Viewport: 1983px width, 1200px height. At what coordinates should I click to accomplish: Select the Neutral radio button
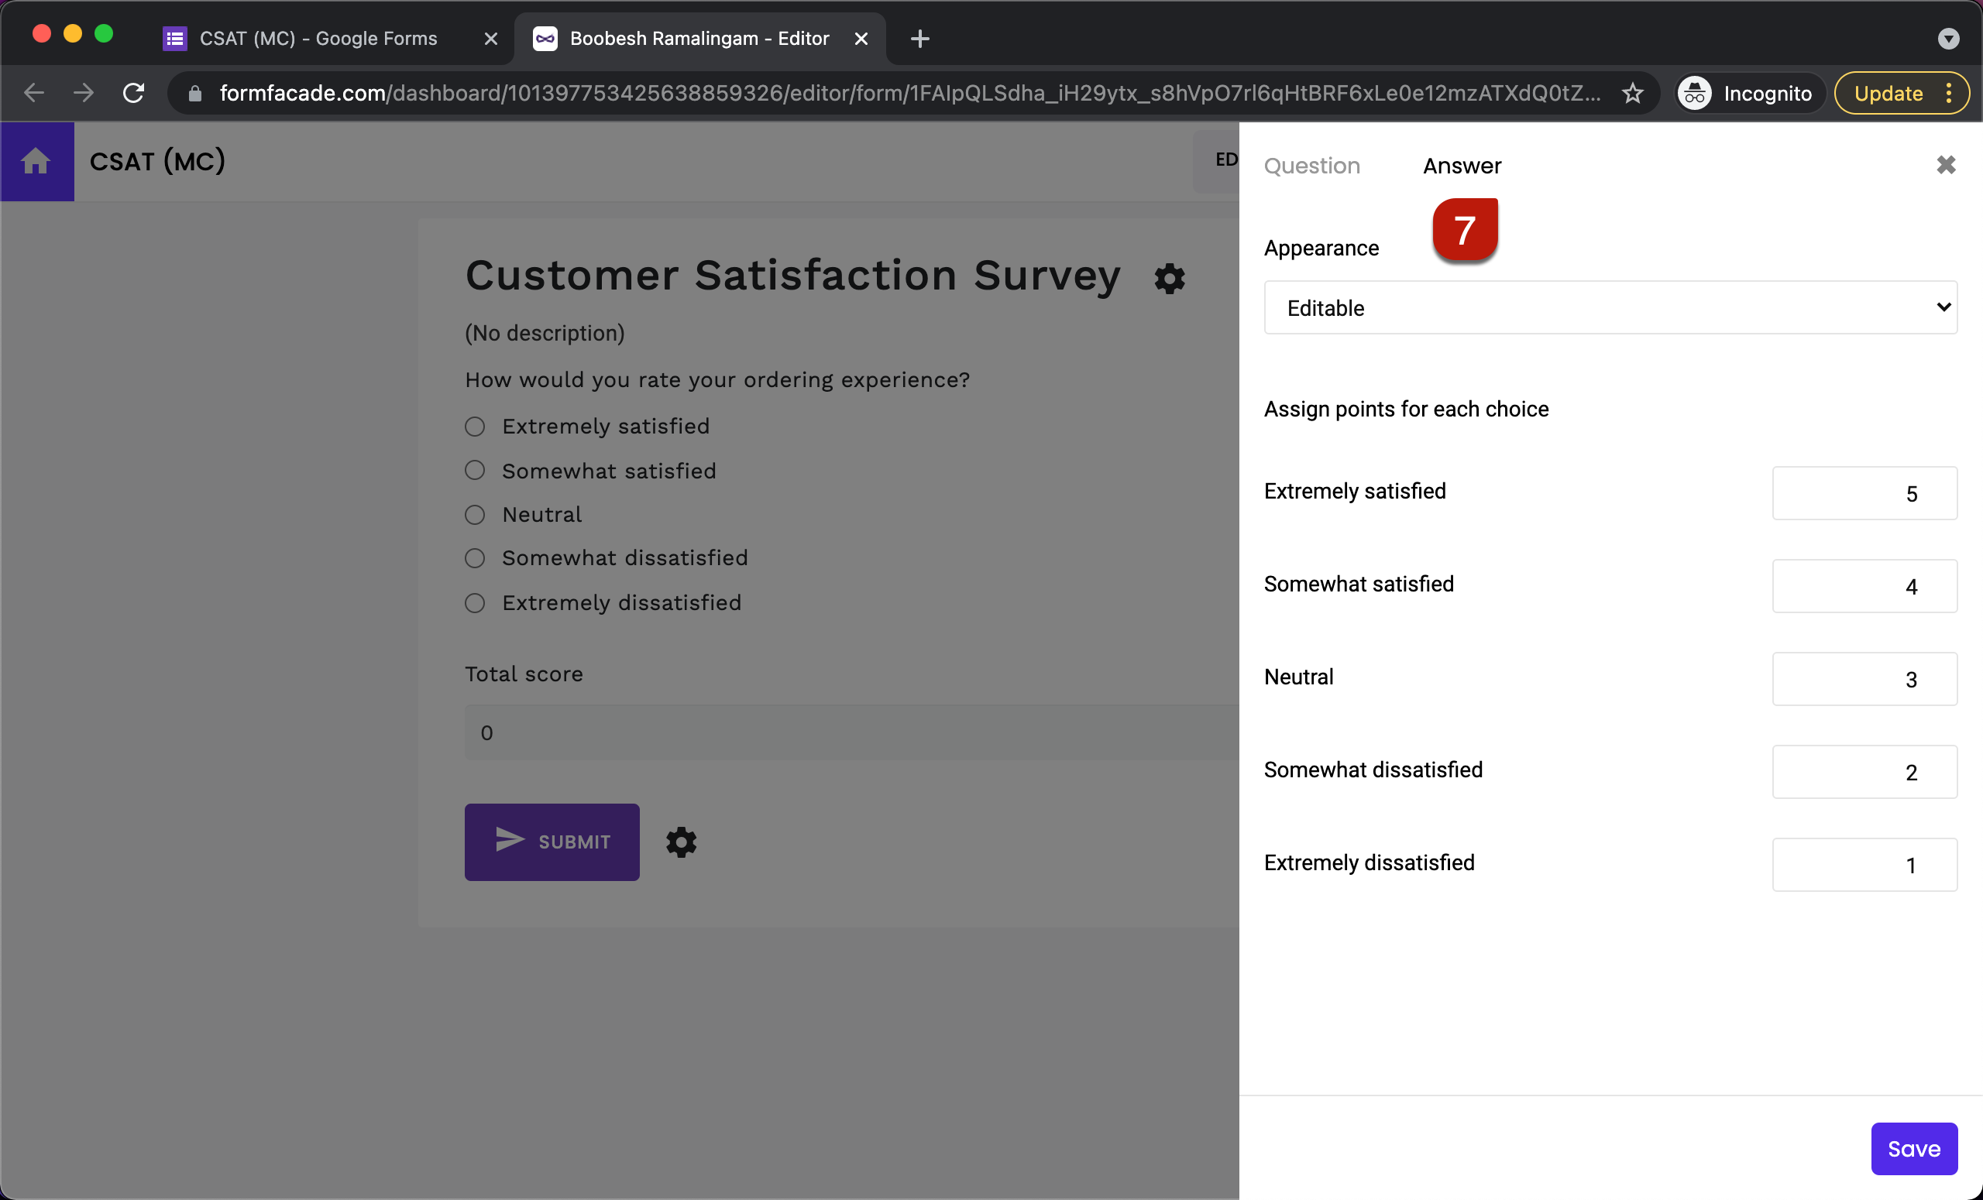[474, 515]
